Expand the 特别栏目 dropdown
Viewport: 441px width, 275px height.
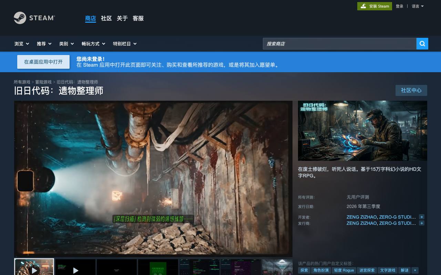tap(125, 44)
